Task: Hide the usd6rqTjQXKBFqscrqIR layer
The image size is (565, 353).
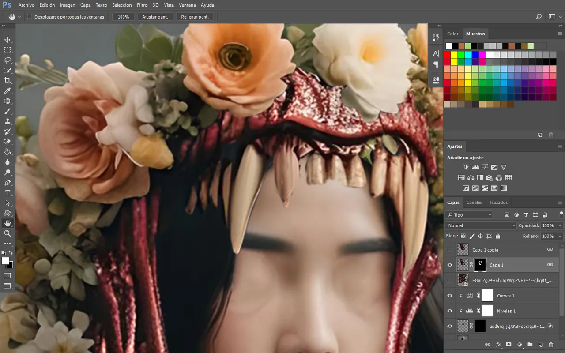Action: pos(450,326)
